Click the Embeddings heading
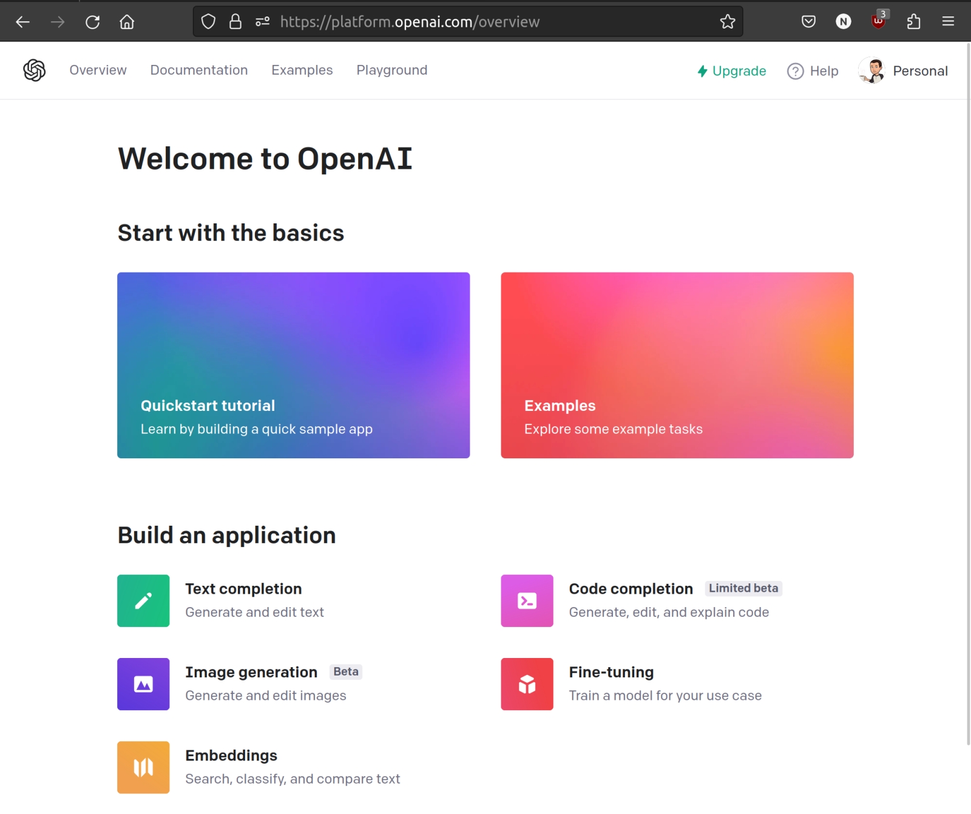Screen dimensions: 971x814 click(x=231, y=755)
